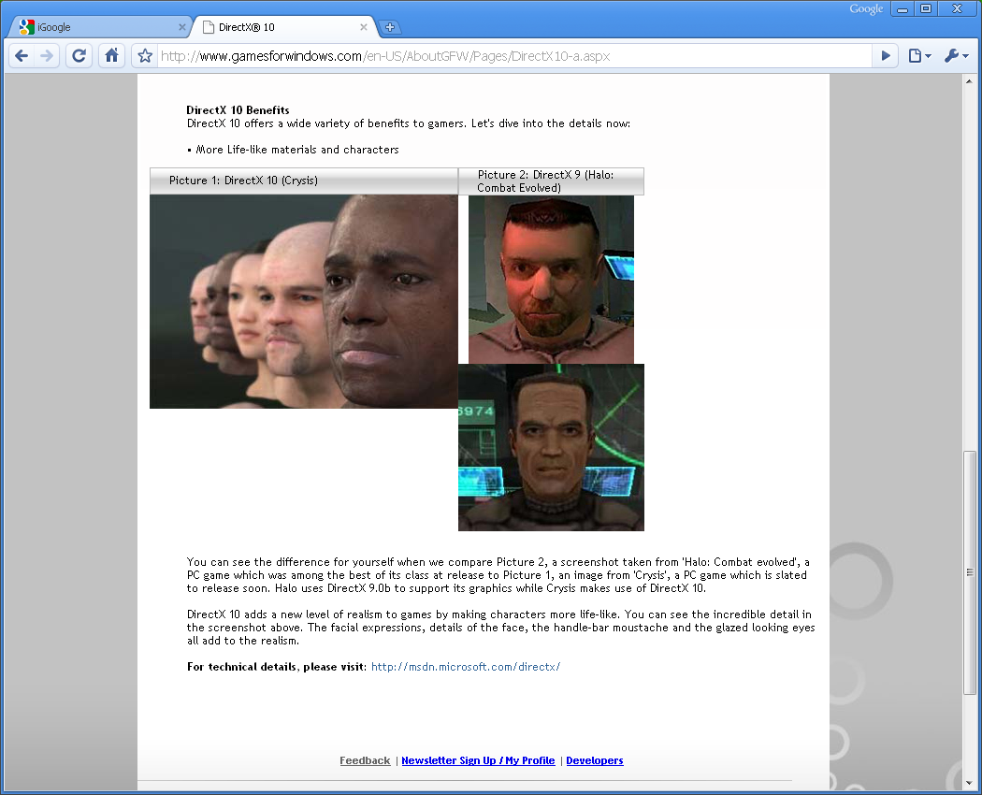Open a new tab with plus button
This screenshot has height=795, width=982.
pos(390,27)
